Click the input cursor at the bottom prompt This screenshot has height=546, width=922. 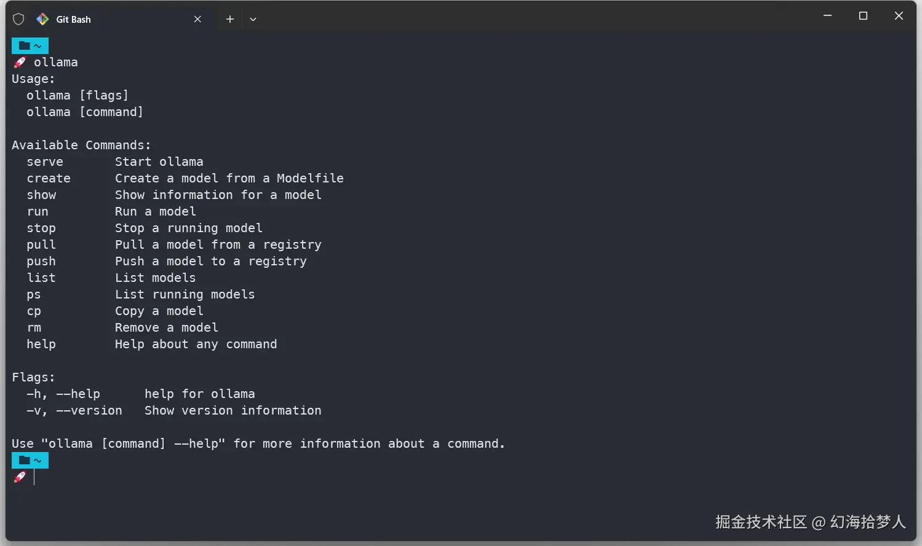34,477
